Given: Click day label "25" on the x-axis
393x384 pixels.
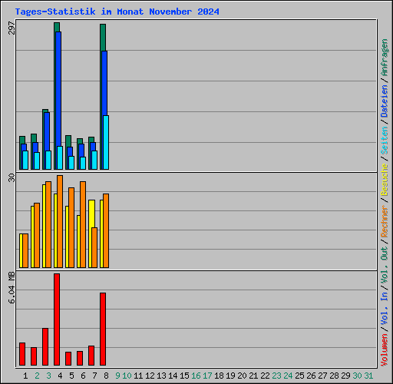Looking at the screenshot, I should 299,376.
